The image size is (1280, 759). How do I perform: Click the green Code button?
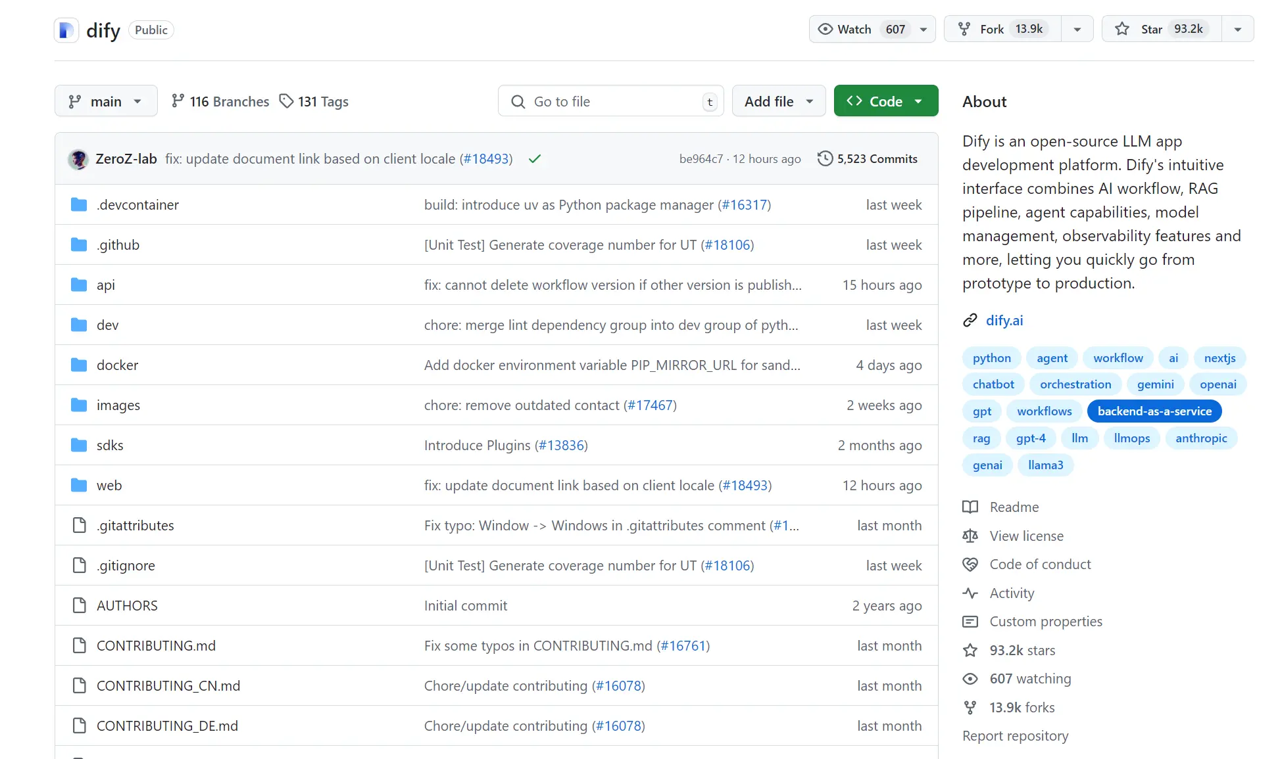click(x=885, y=101)
